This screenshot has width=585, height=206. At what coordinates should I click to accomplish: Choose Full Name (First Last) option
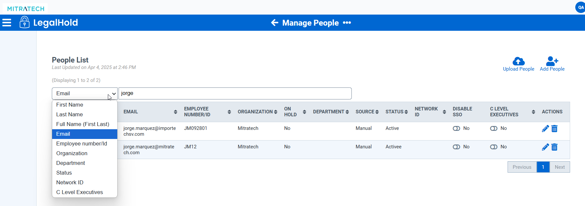coord(85,124)
